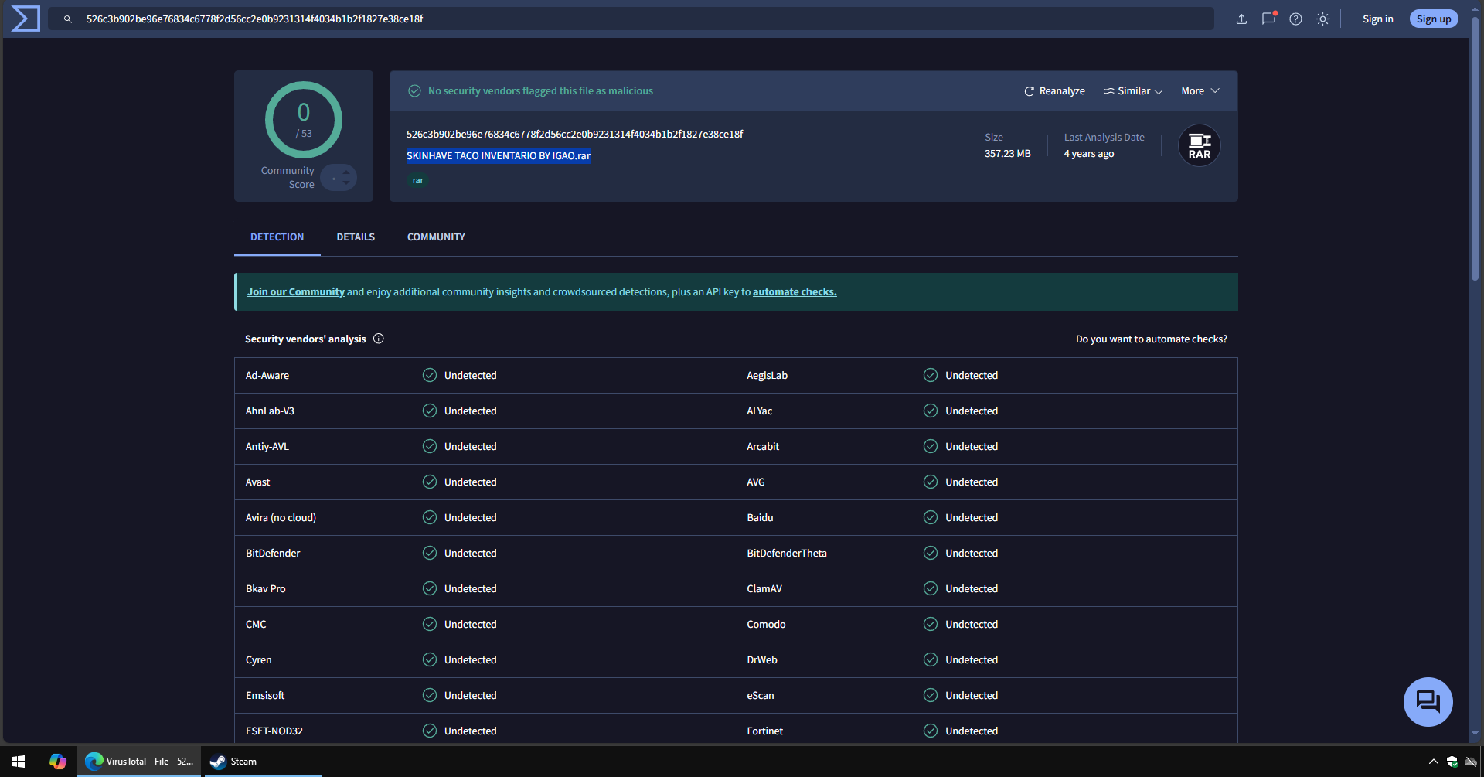Image resolution: width=1484 pixels, height=777 pixels.
Task: Switch to the Steam taskbar window
Action: (263, 762)
